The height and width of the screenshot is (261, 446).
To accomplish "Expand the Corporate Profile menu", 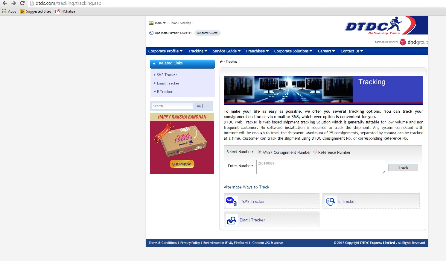I will point(165,51).
